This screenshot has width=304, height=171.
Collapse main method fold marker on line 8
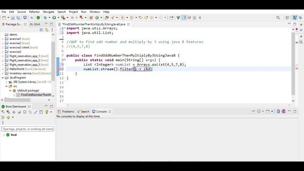click(x=65, y=60)
